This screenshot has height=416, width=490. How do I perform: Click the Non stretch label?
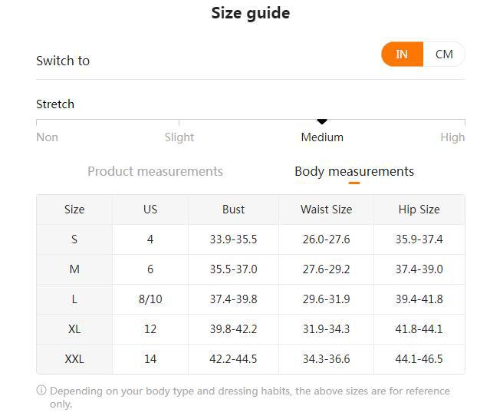47,137
